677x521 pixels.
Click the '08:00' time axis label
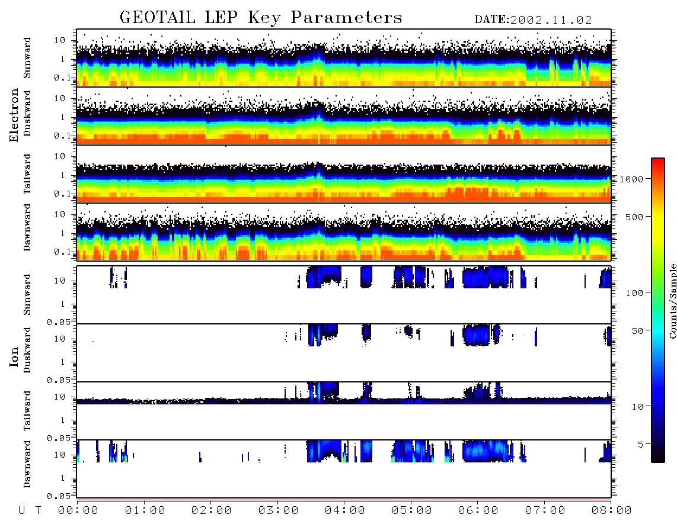[612, 511]
